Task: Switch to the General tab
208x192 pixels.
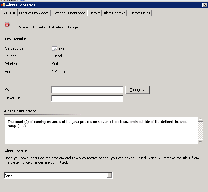Action: pos(9,13)
